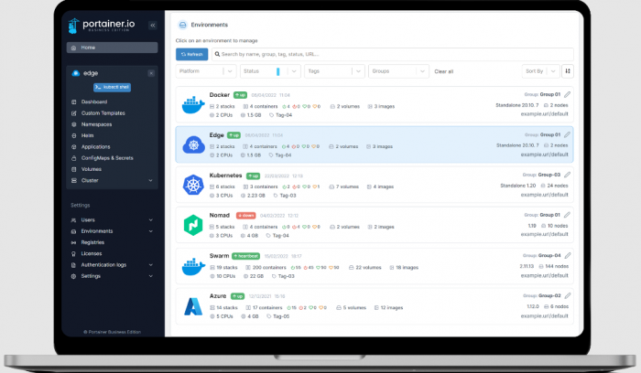Screen dimensions: 641x373
Task: Open the Home menu item
Action: point(112,48)
